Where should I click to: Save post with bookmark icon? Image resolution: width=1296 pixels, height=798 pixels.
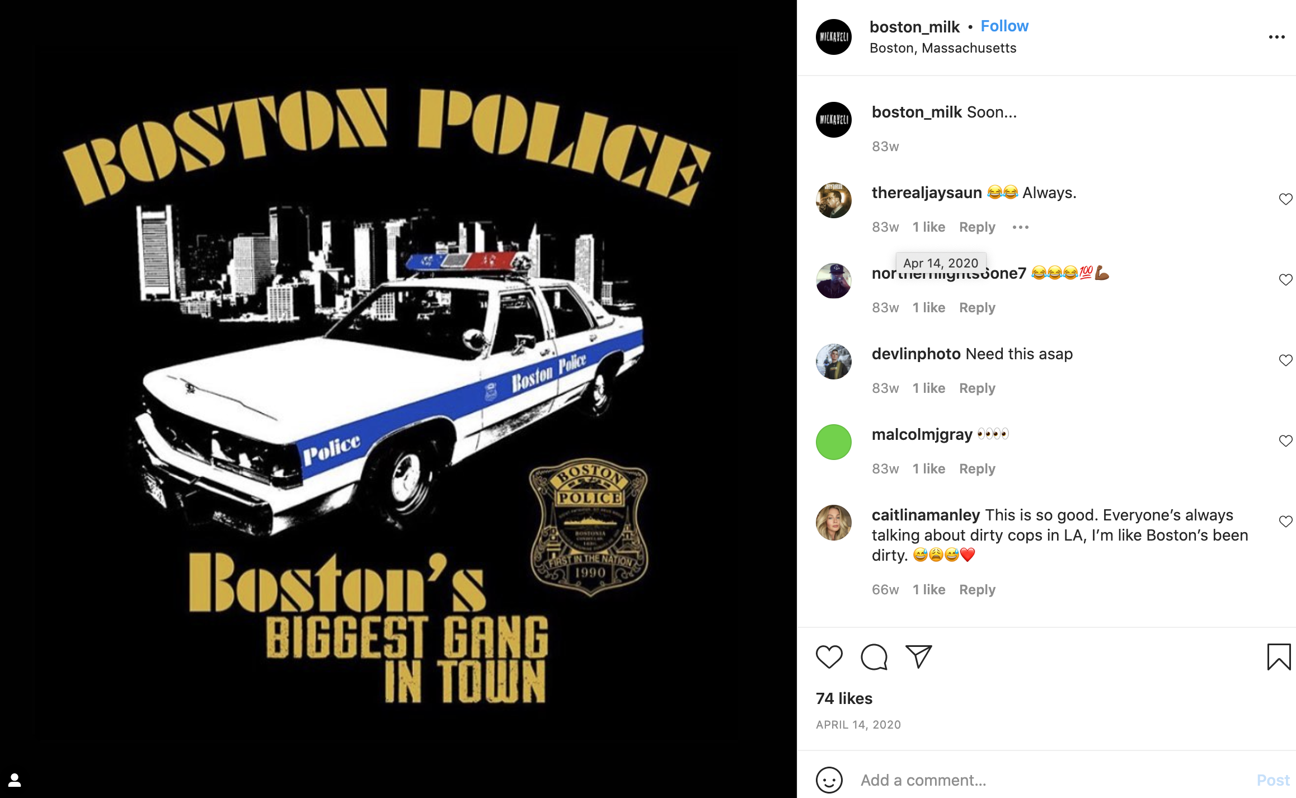pos(1279,657)
